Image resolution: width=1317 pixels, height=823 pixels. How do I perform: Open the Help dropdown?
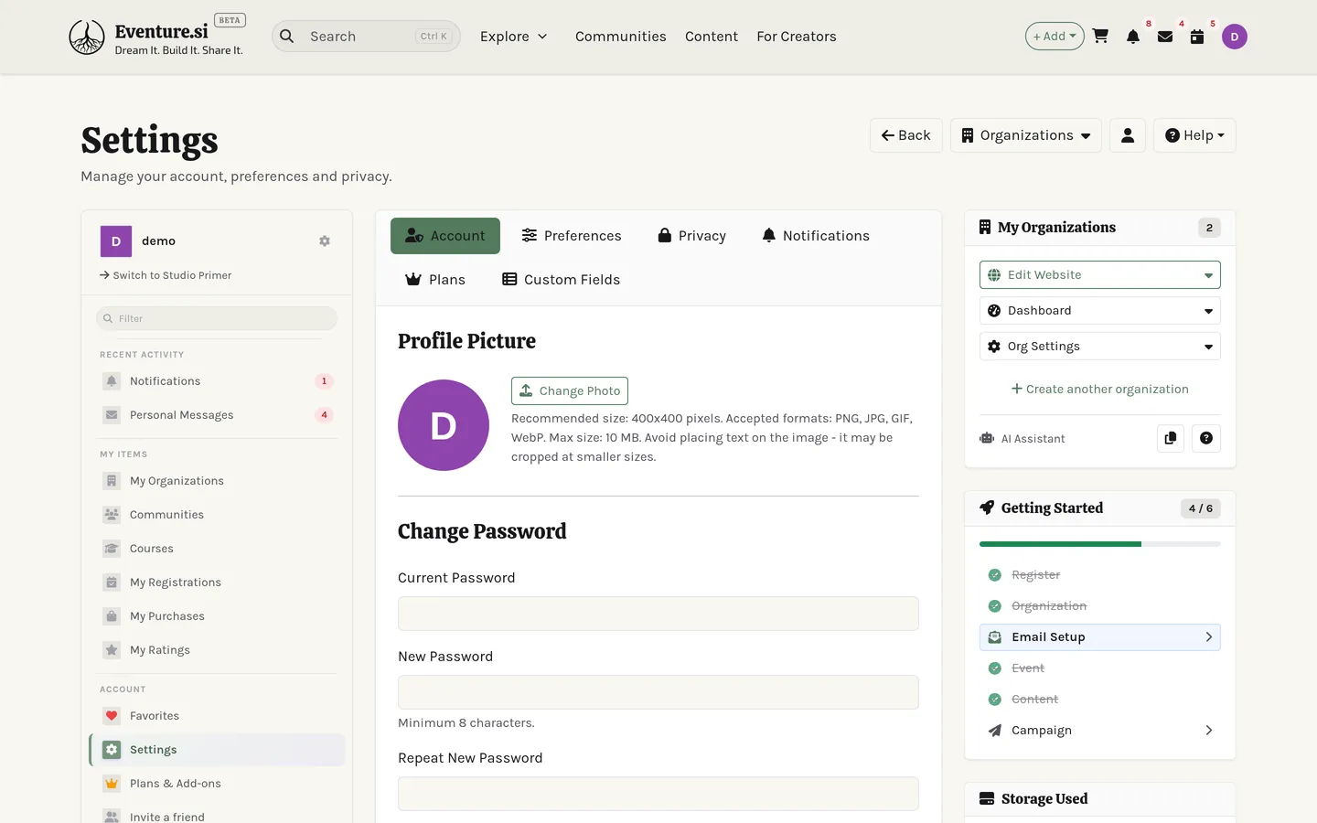[x=1194, y=135]
